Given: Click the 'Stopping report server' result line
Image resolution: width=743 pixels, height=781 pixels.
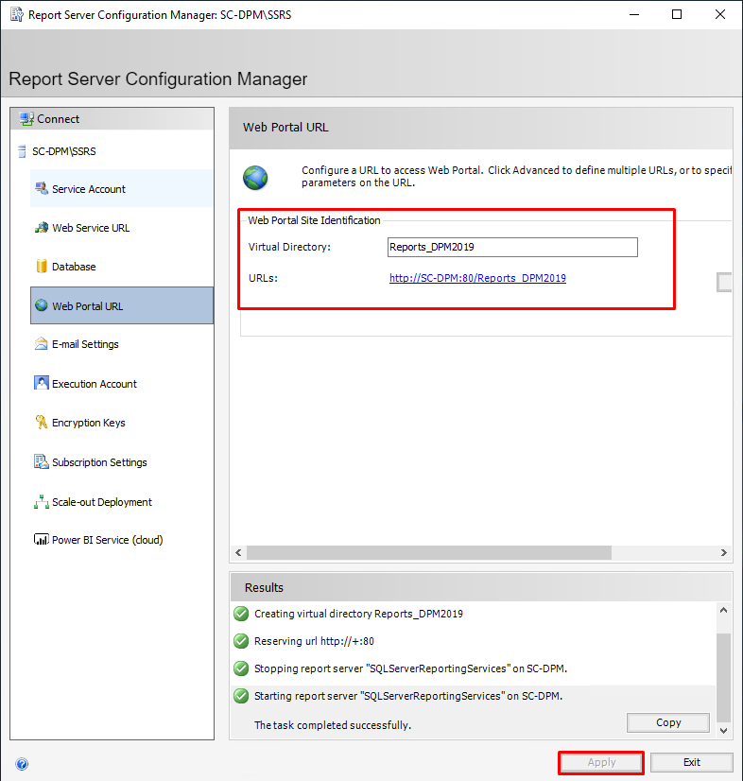Looking at the screenshot, I should click(x=411, y=668).
